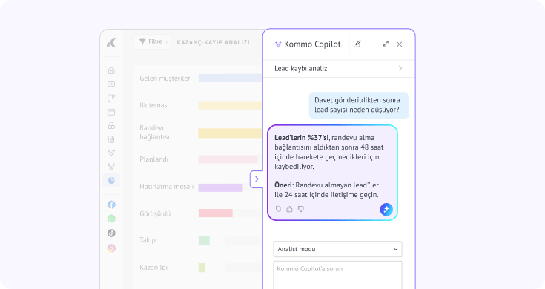Viewport: 545px width, 289px height.
Task: Give thumbs up to Copilot answer
Action: click(x=289, y=209)
